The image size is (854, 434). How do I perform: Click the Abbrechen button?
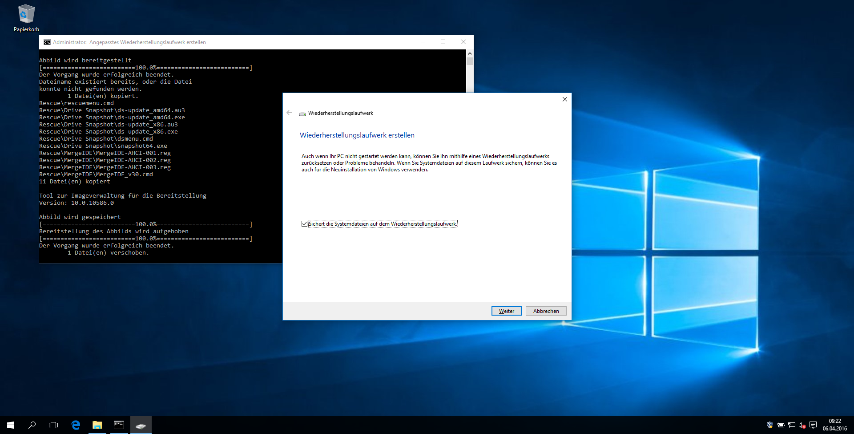pyautogui.click(x=546, y=311)
